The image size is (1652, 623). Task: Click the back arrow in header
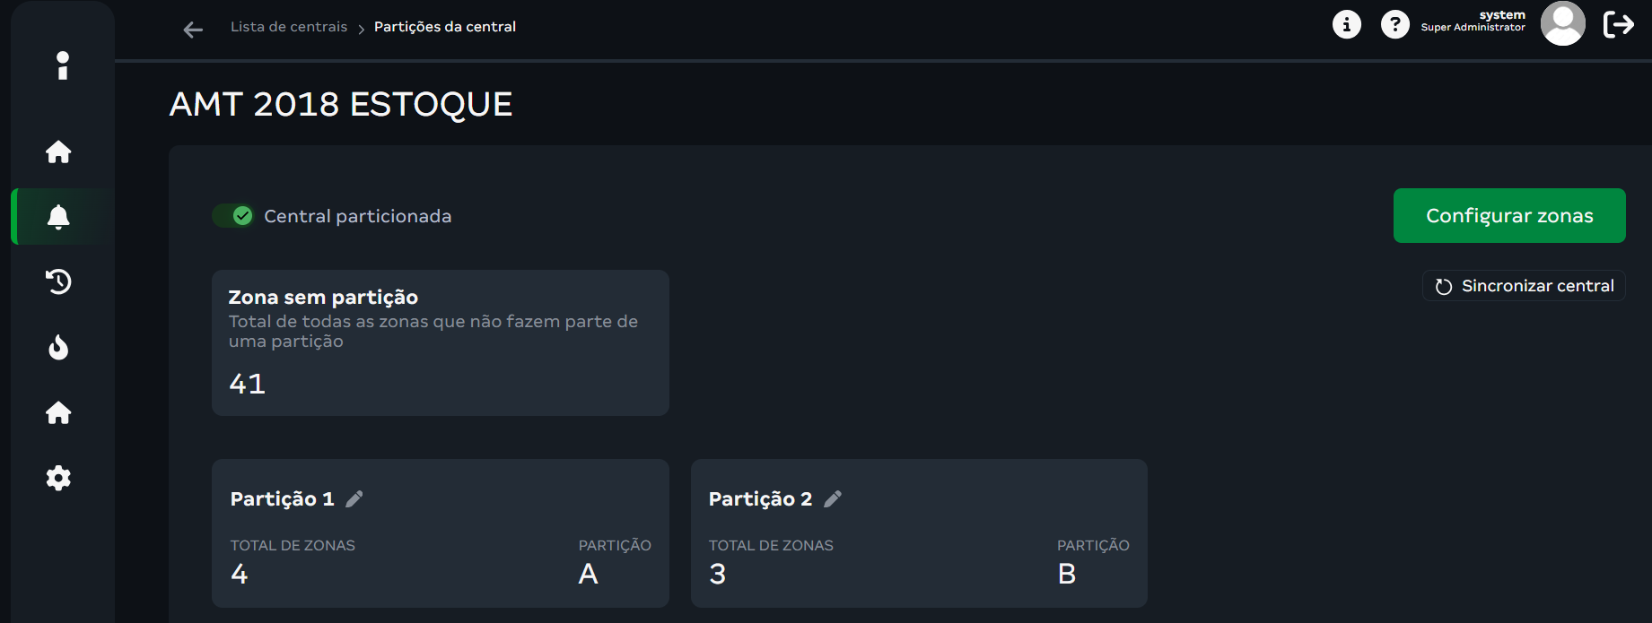[x=193, y=30]
